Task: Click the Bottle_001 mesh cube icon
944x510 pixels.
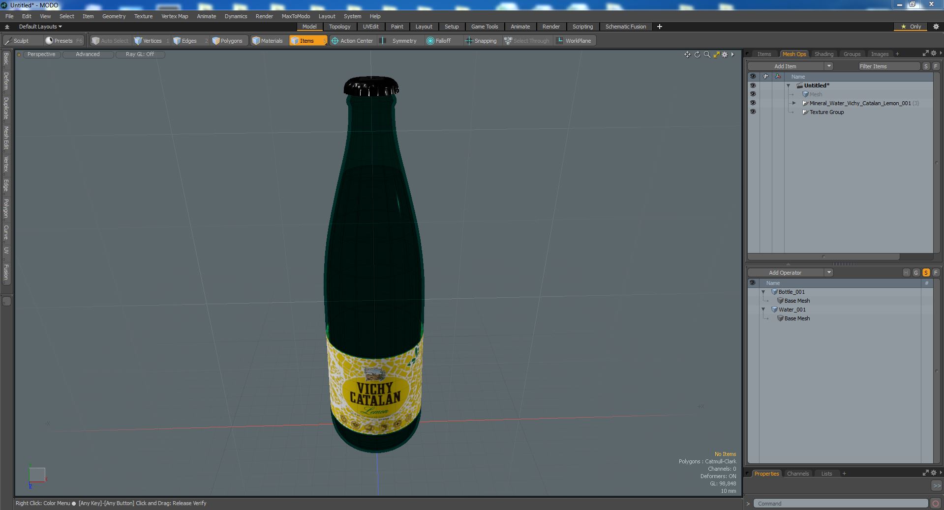Action: pos(774,292)
